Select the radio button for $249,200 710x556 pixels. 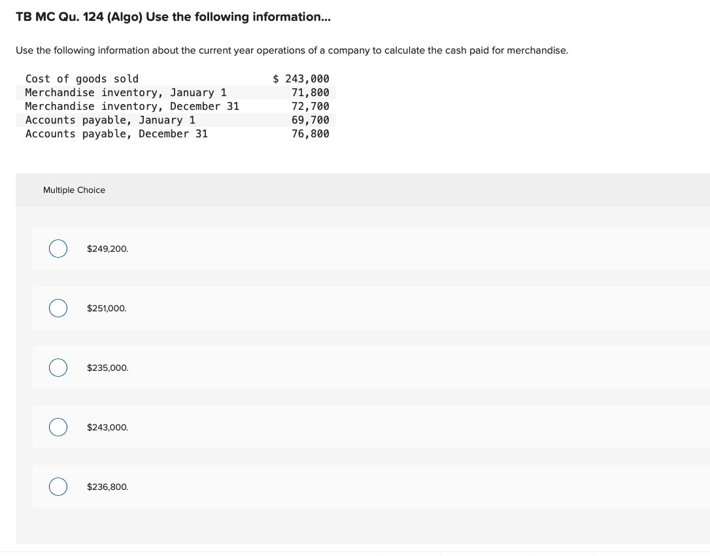point(58,249)
